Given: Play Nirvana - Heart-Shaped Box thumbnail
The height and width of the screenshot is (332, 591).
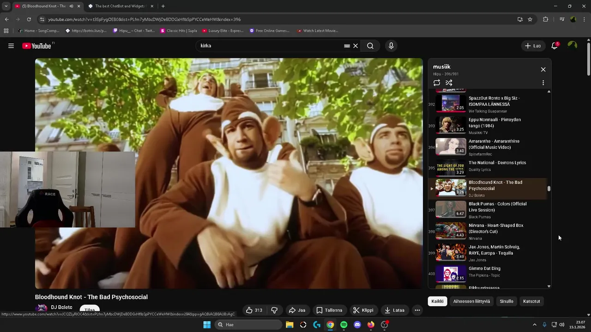Looking at the screenshot, I should (x=451, y=231).
